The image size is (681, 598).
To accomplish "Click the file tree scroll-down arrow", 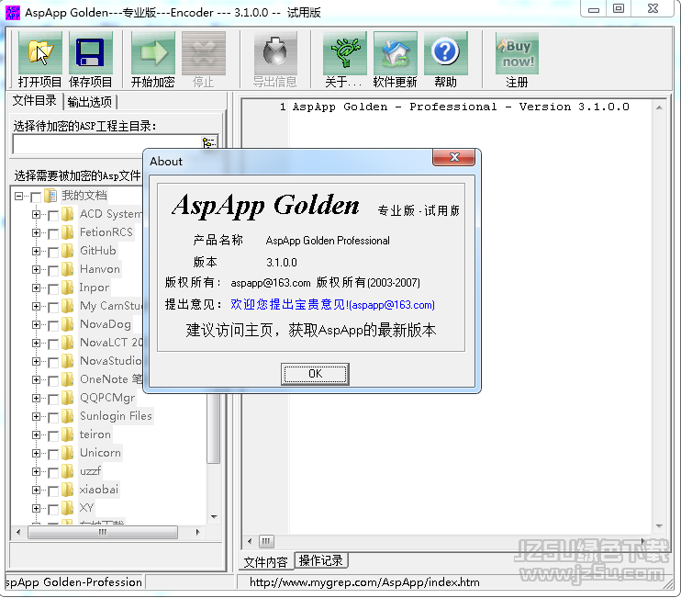I will click(x=214, y=517).
